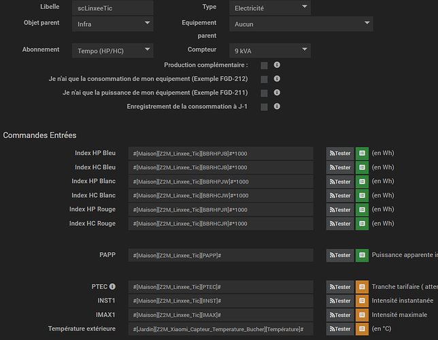Screen dimensions: 438x340
Task: Open the Equipement parent dropdown
Action: pos(301,24)
